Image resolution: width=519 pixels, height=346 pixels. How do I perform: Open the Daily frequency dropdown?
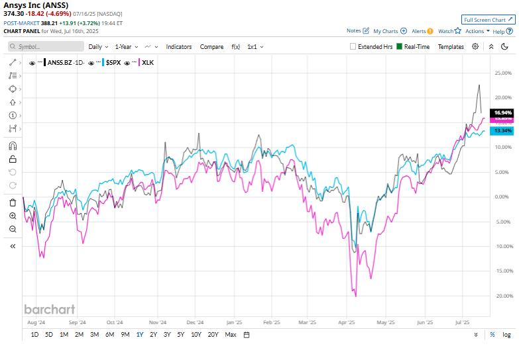(98, 46)
